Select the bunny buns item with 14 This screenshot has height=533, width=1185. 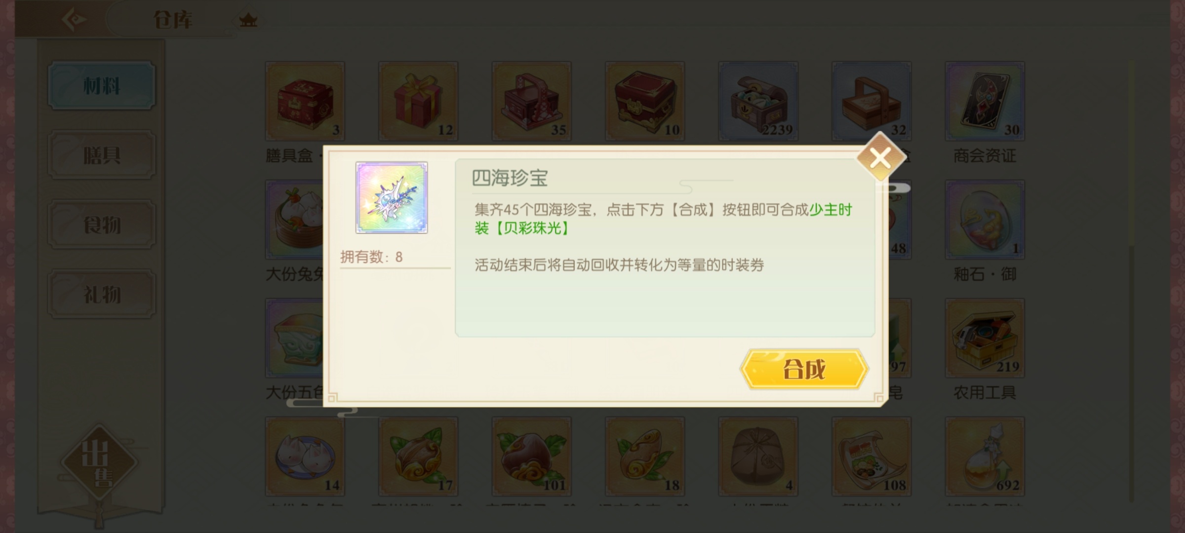tap(305, 457)
